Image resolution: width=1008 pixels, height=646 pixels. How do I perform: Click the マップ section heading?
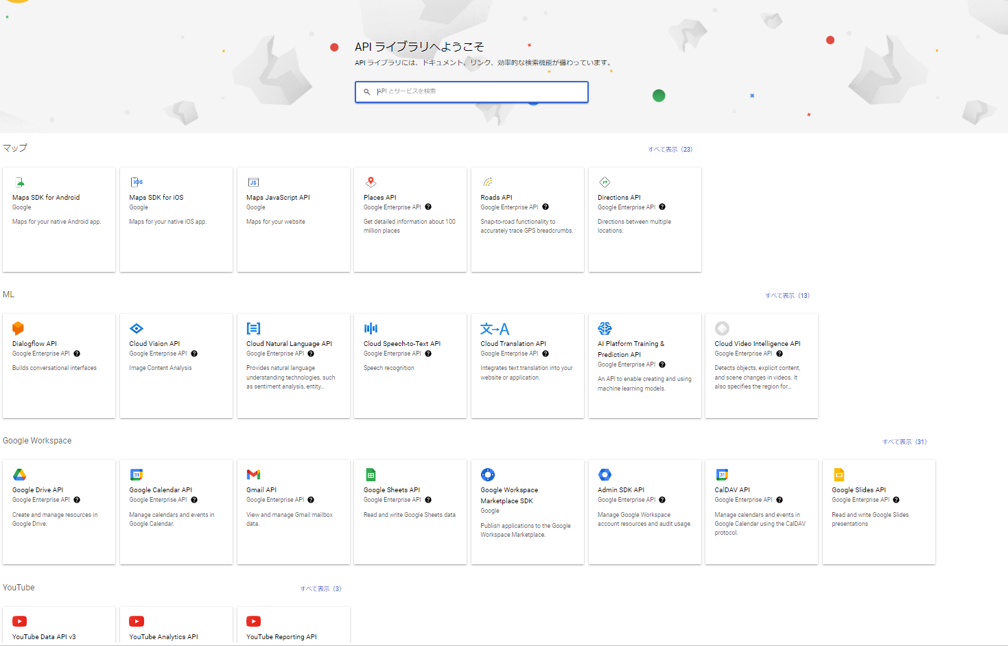[15, 148]
